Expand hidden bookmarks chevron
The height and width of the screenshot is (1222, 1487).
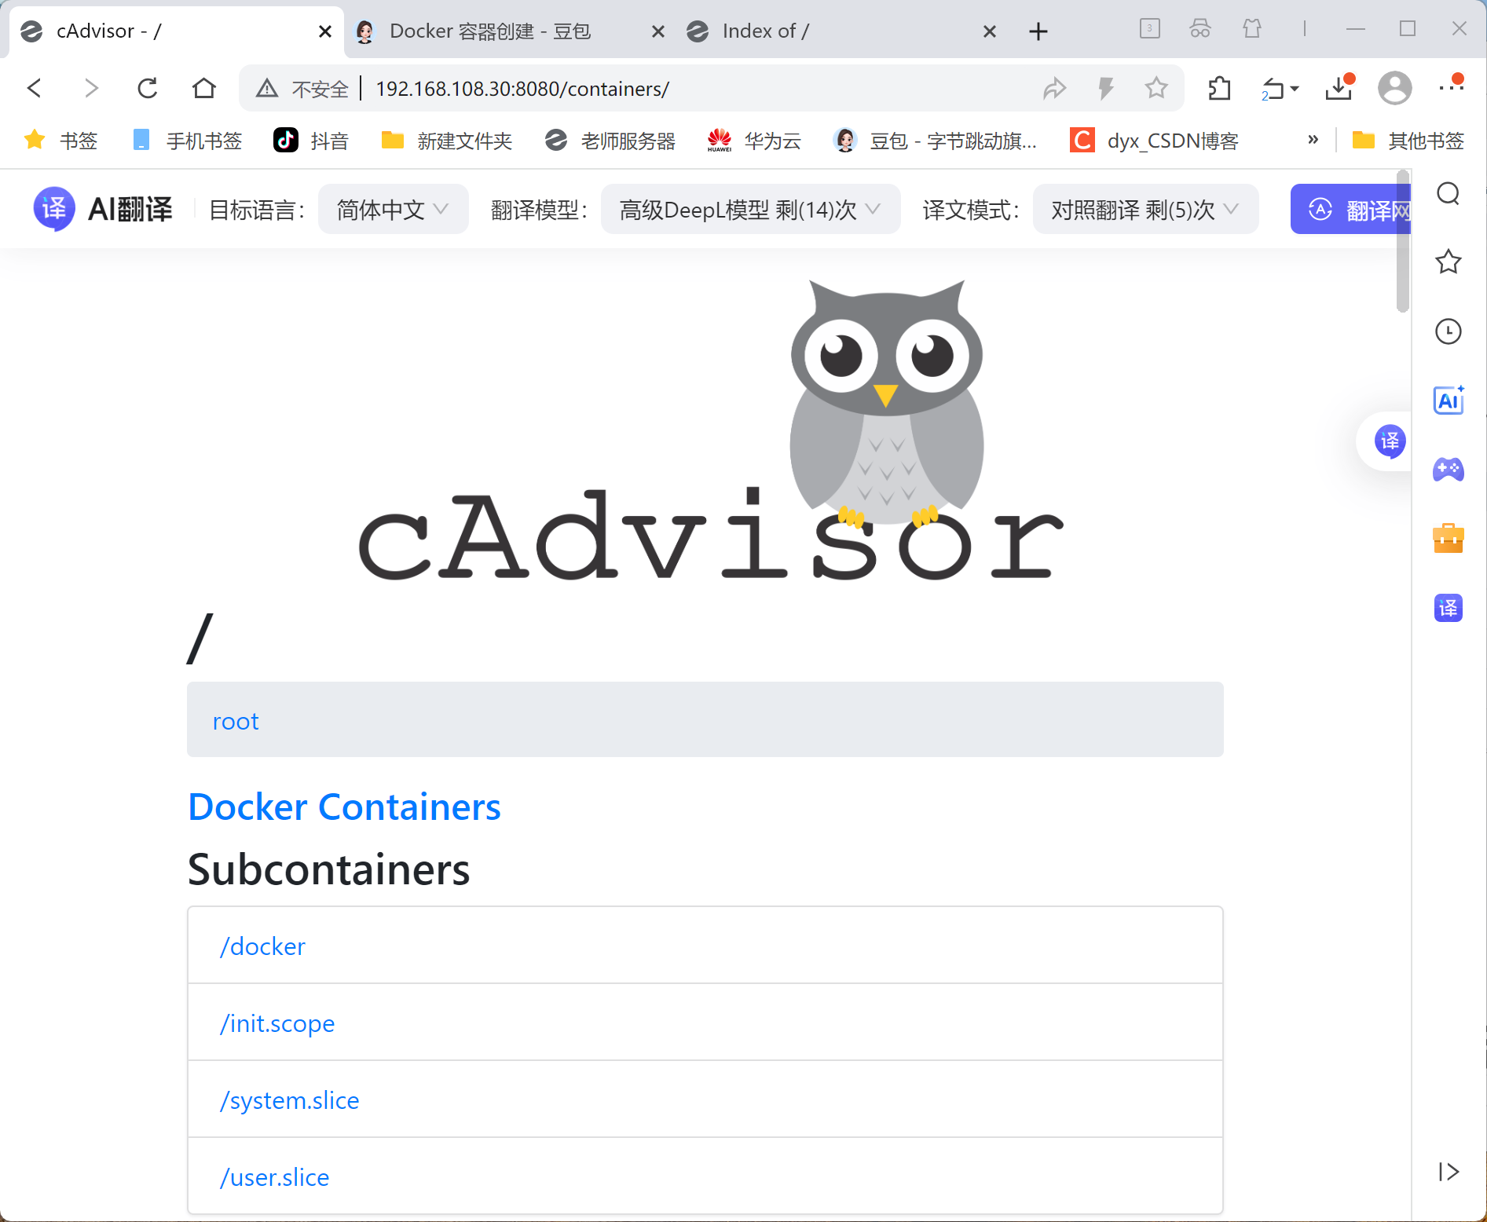(1313, 140)
